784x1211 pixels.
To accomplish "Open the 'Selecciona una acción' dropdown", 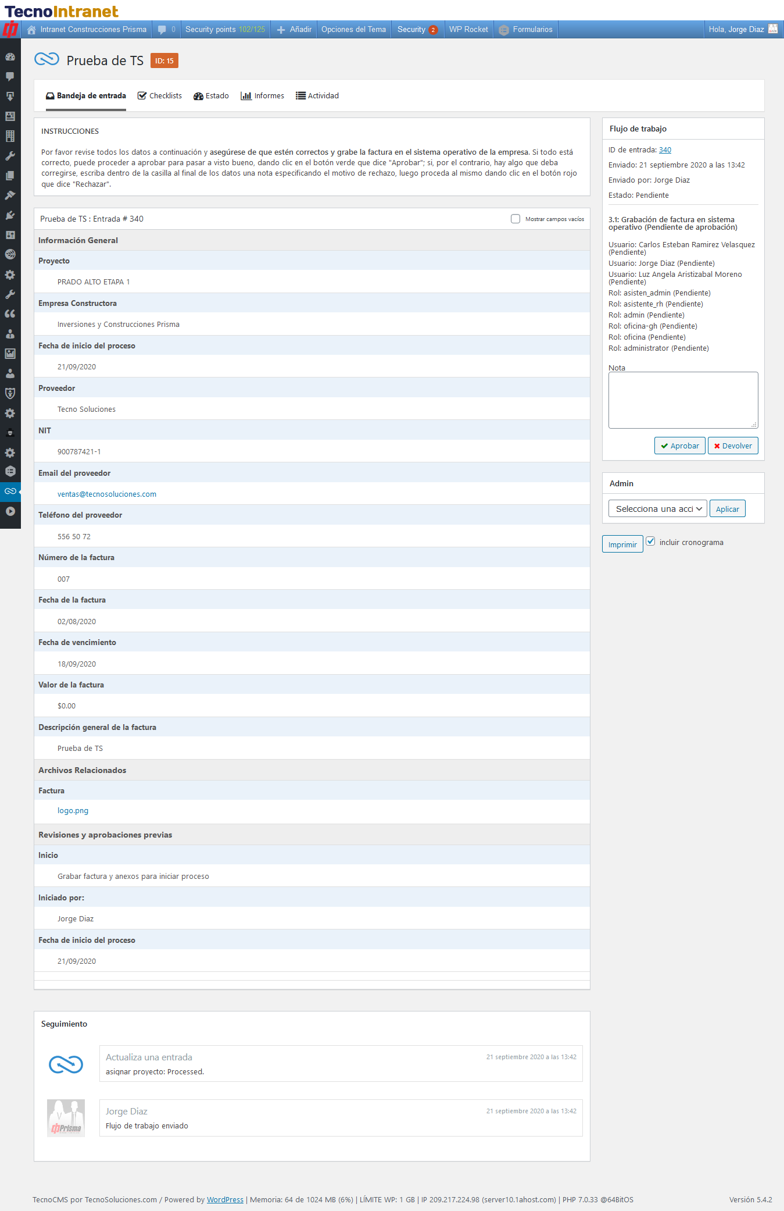I will [x=657, y=509].
